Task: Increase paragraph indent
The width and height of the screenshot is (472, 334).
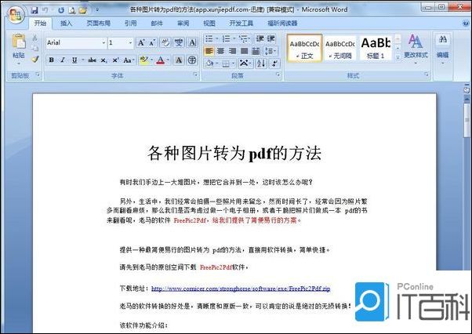Action: click(270, 38)
